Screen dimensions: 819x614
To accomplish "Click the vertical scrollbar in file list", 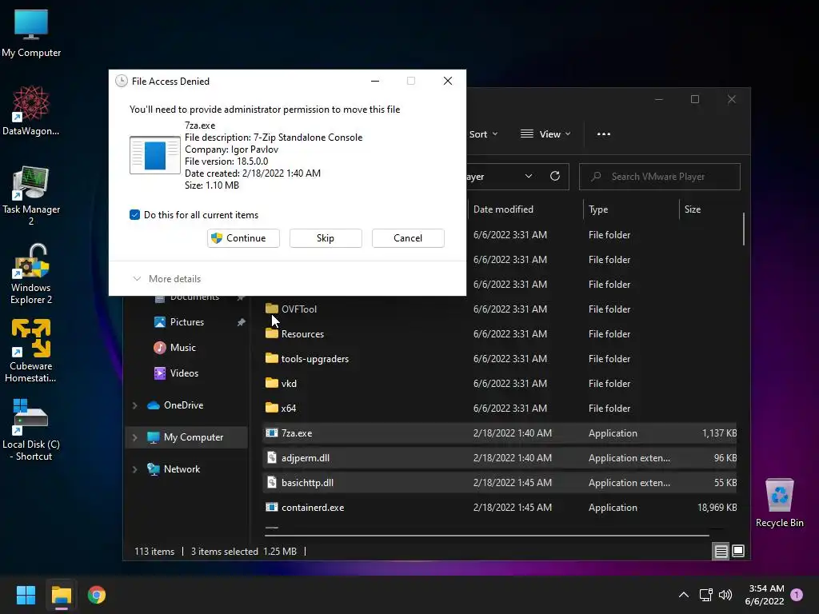I will (x=743, y=229).
